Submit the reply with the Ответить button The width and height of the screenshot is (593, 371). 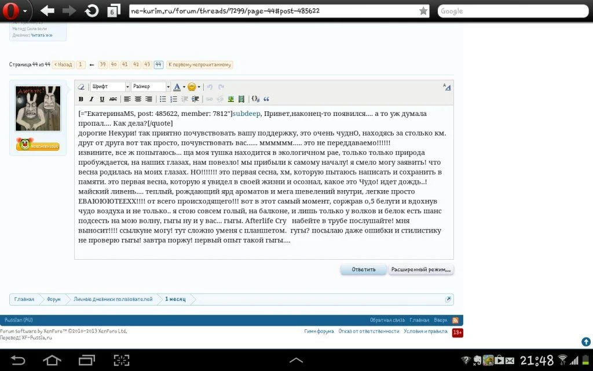pyautogui.click(x=364, y=270)
